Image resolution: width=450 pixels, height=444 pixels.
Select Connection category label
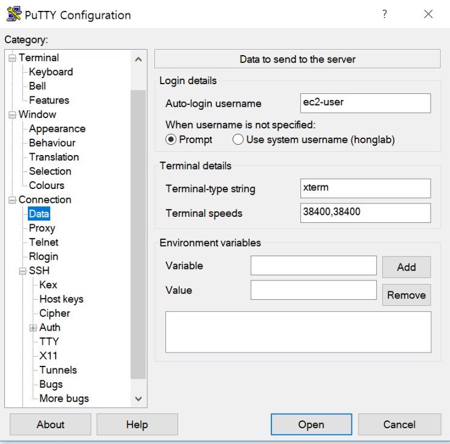pos(45,200)
